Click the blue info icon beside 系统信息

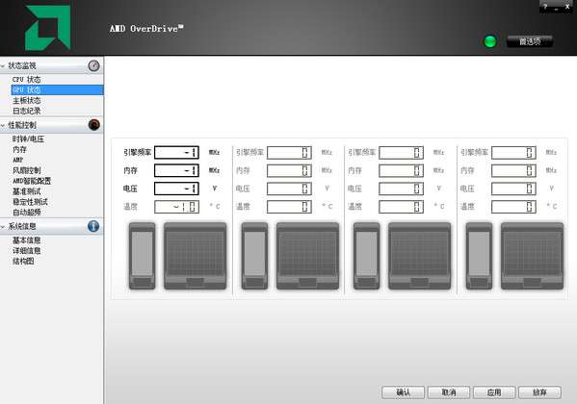click(x=93, y=226)
